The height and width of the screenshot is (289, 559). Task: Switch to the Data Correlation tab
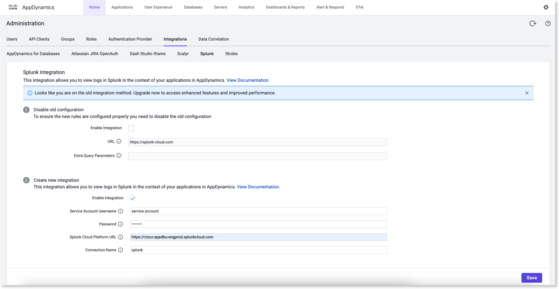click(213, 39)
